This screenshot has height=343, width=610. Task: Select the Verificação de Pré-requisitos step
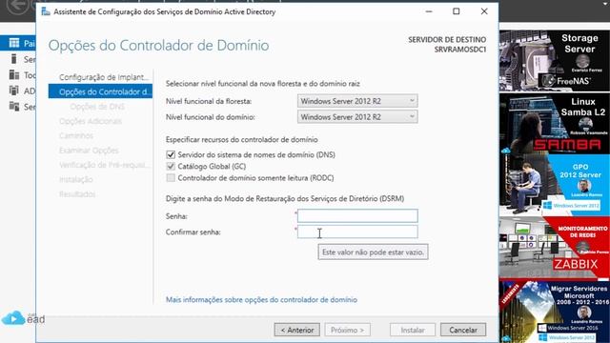pyautogui.click(x=104, y=165)
